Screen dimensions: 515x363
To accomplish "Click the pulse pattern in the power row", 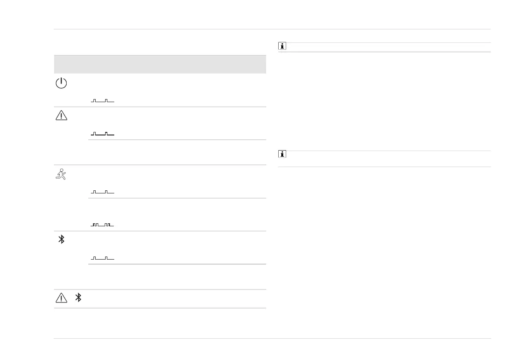I will pos(103,101).
